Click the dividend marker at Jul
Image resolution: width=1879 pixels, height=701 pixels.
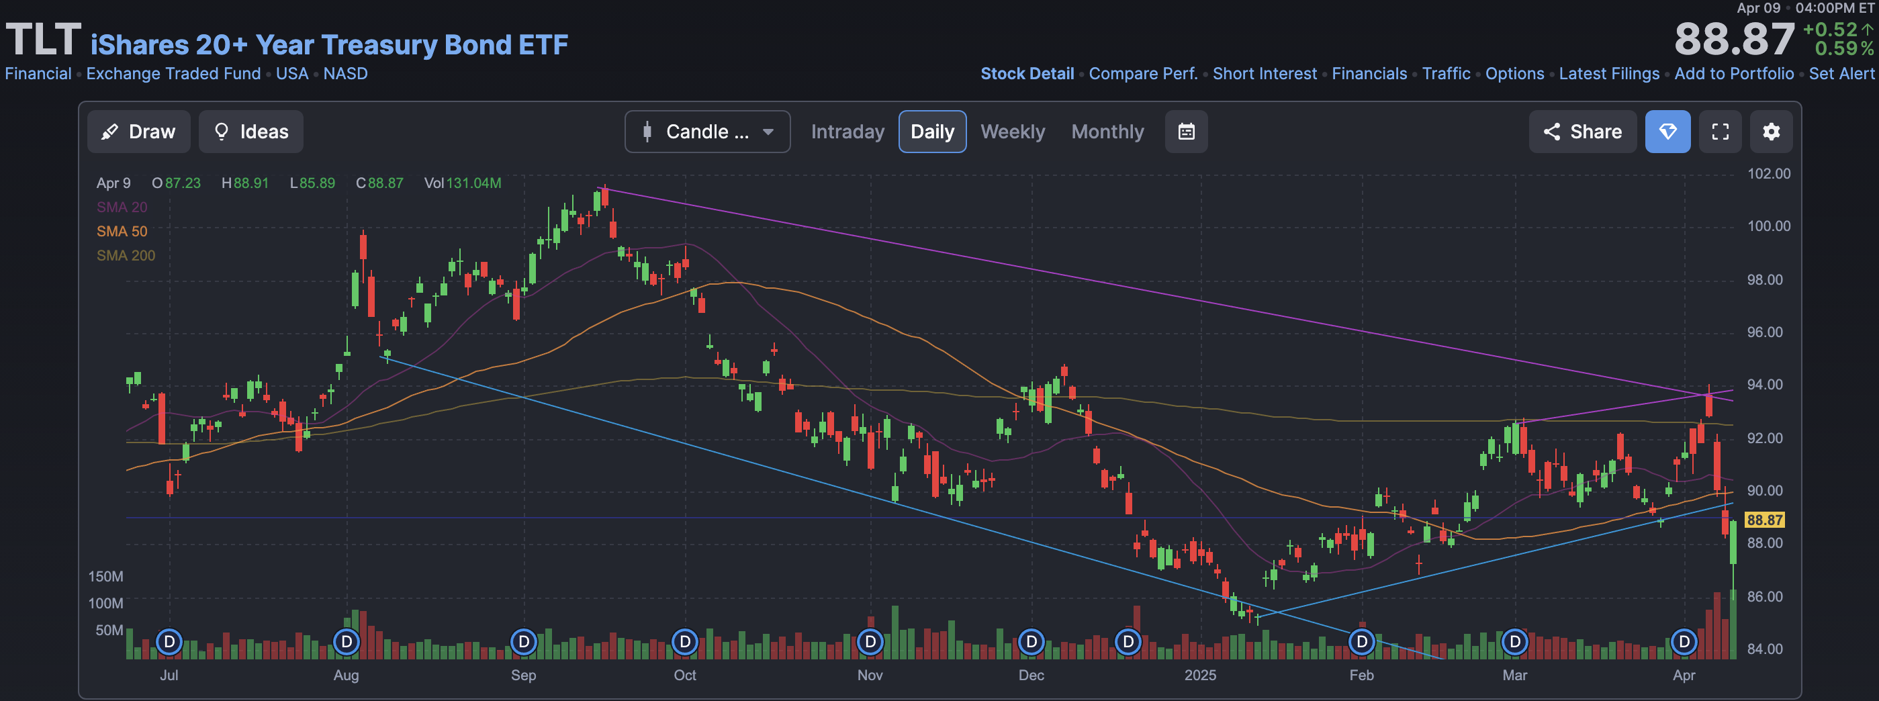click(x=169, y=642)
